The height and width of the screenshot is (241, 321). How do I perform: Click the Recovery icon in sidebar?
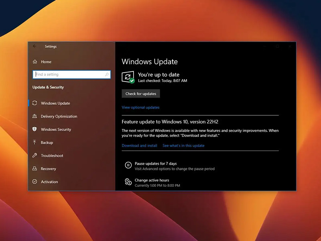35,169
